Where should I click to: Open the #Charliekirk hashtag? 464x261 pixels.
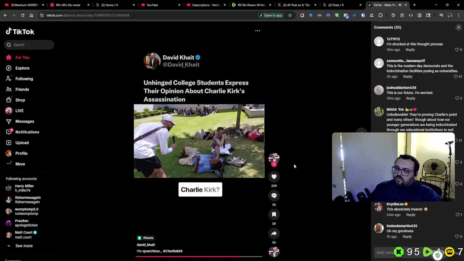173,251
